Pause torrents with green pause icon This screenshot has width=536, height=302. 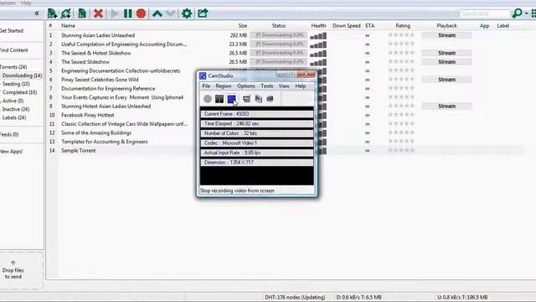(x=128, y=13)
